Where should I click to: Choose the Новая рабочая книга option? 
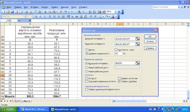pos(86,71)
